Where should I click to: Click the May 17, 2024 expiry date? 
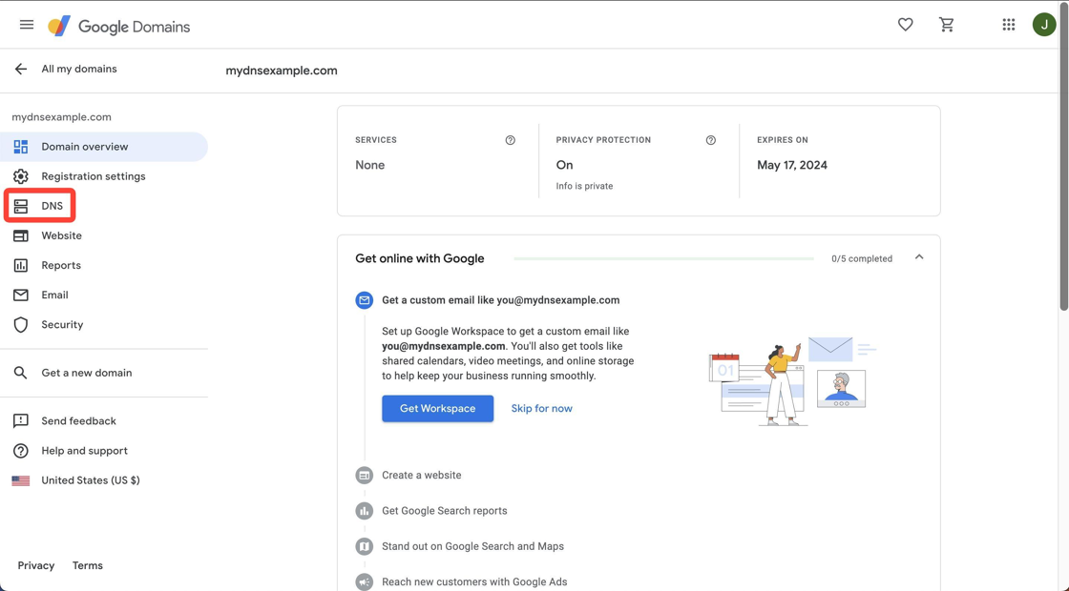tap(792, 165)
